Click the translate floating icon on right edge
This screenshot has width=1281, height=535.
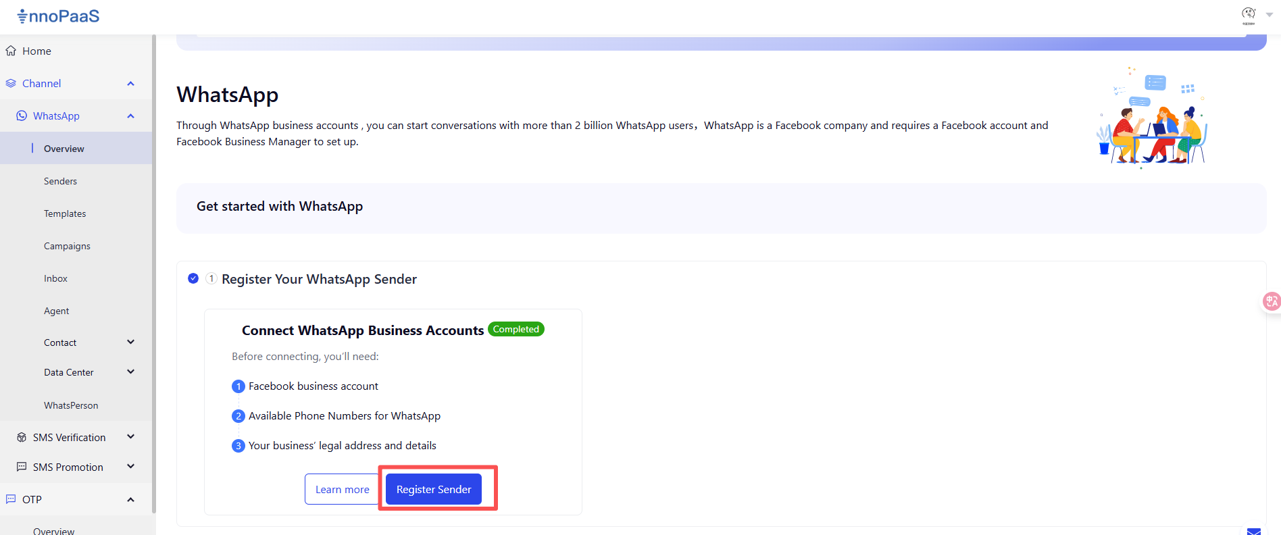(1272, 301)
